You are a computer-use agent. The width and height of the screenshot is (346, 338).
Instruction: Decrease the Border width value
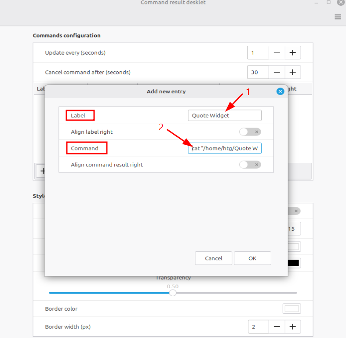pos(277,327)
